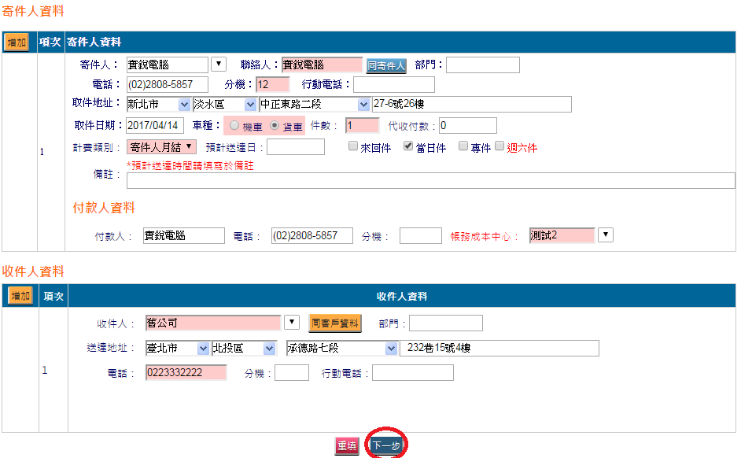The image size is (741, 458).
Task: Open the 北投區 delivery district dropdown
Action: (x=269, y=349)
